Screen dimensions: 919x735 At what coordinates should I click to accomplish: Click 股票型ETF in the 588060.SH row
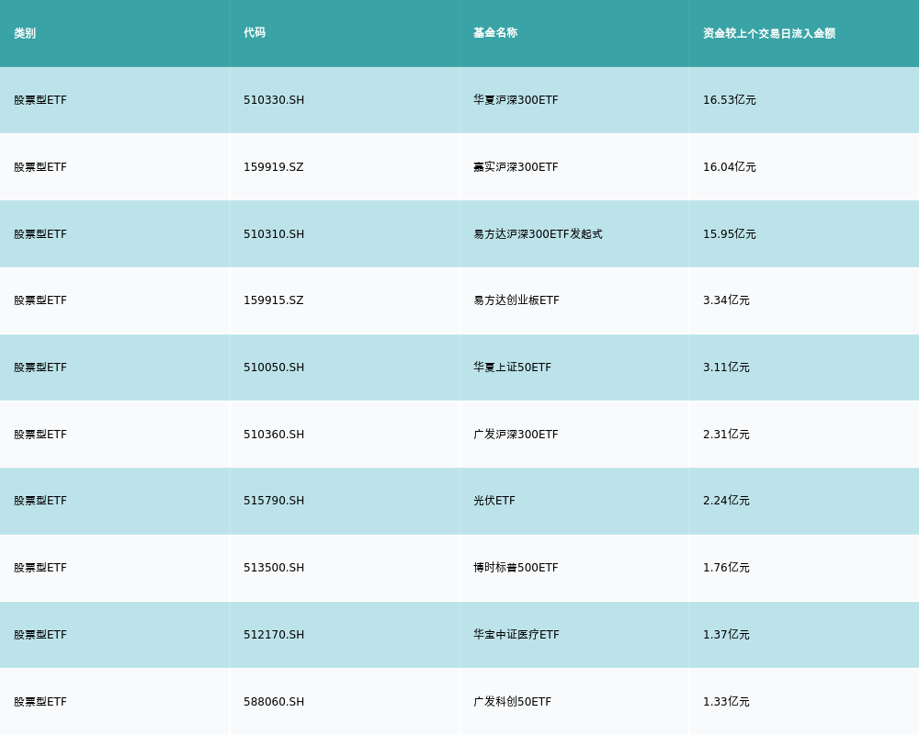point(40,702)
